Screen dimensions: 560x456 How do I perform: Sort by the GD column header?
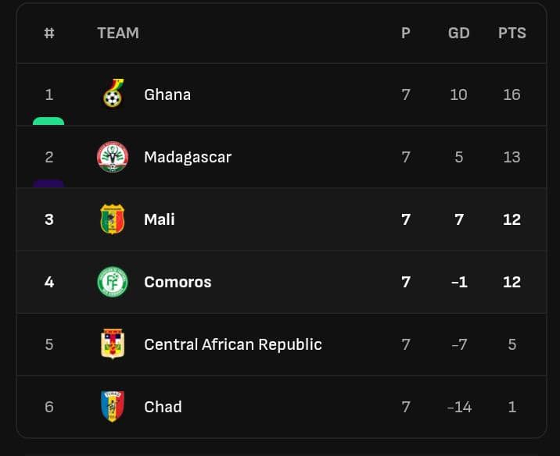[x=458, y=33]
